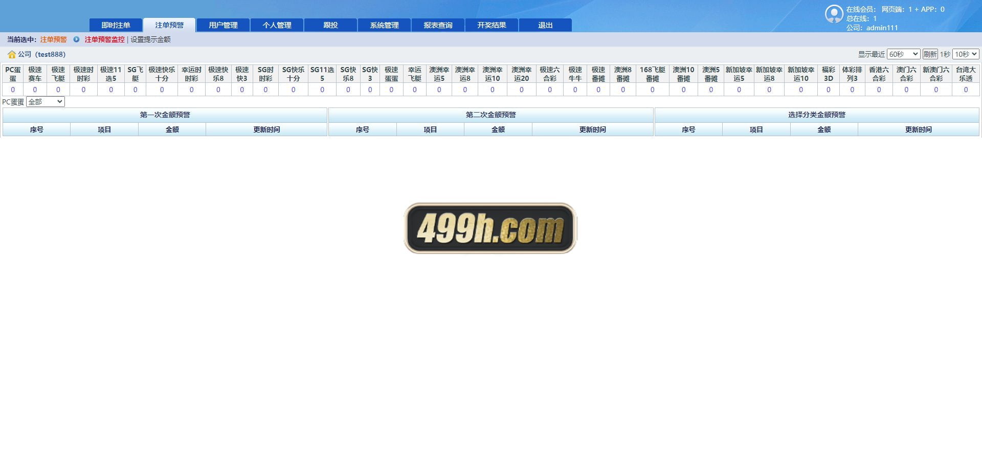Select 极速飞艇 lottery column
This screenshot has width=982, height=455.
point(58,74)
